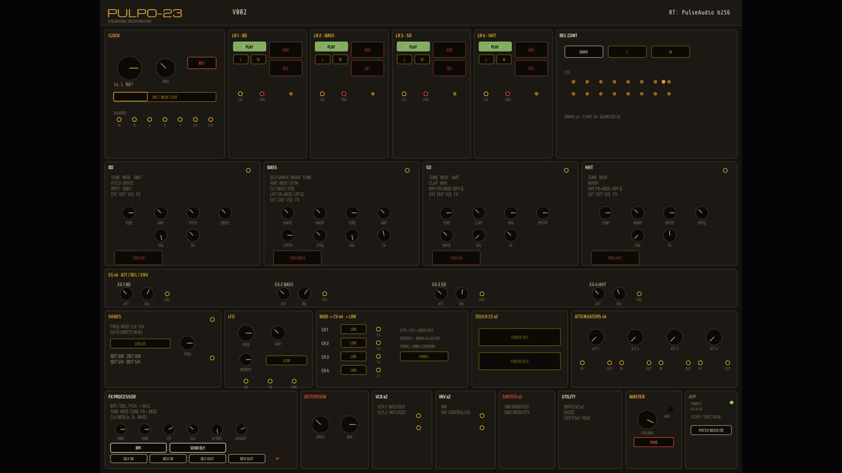The width and height of the screenshot is (842, 473).
Task: Select L in the REC.CONT panel
Action: click(627, 52)
